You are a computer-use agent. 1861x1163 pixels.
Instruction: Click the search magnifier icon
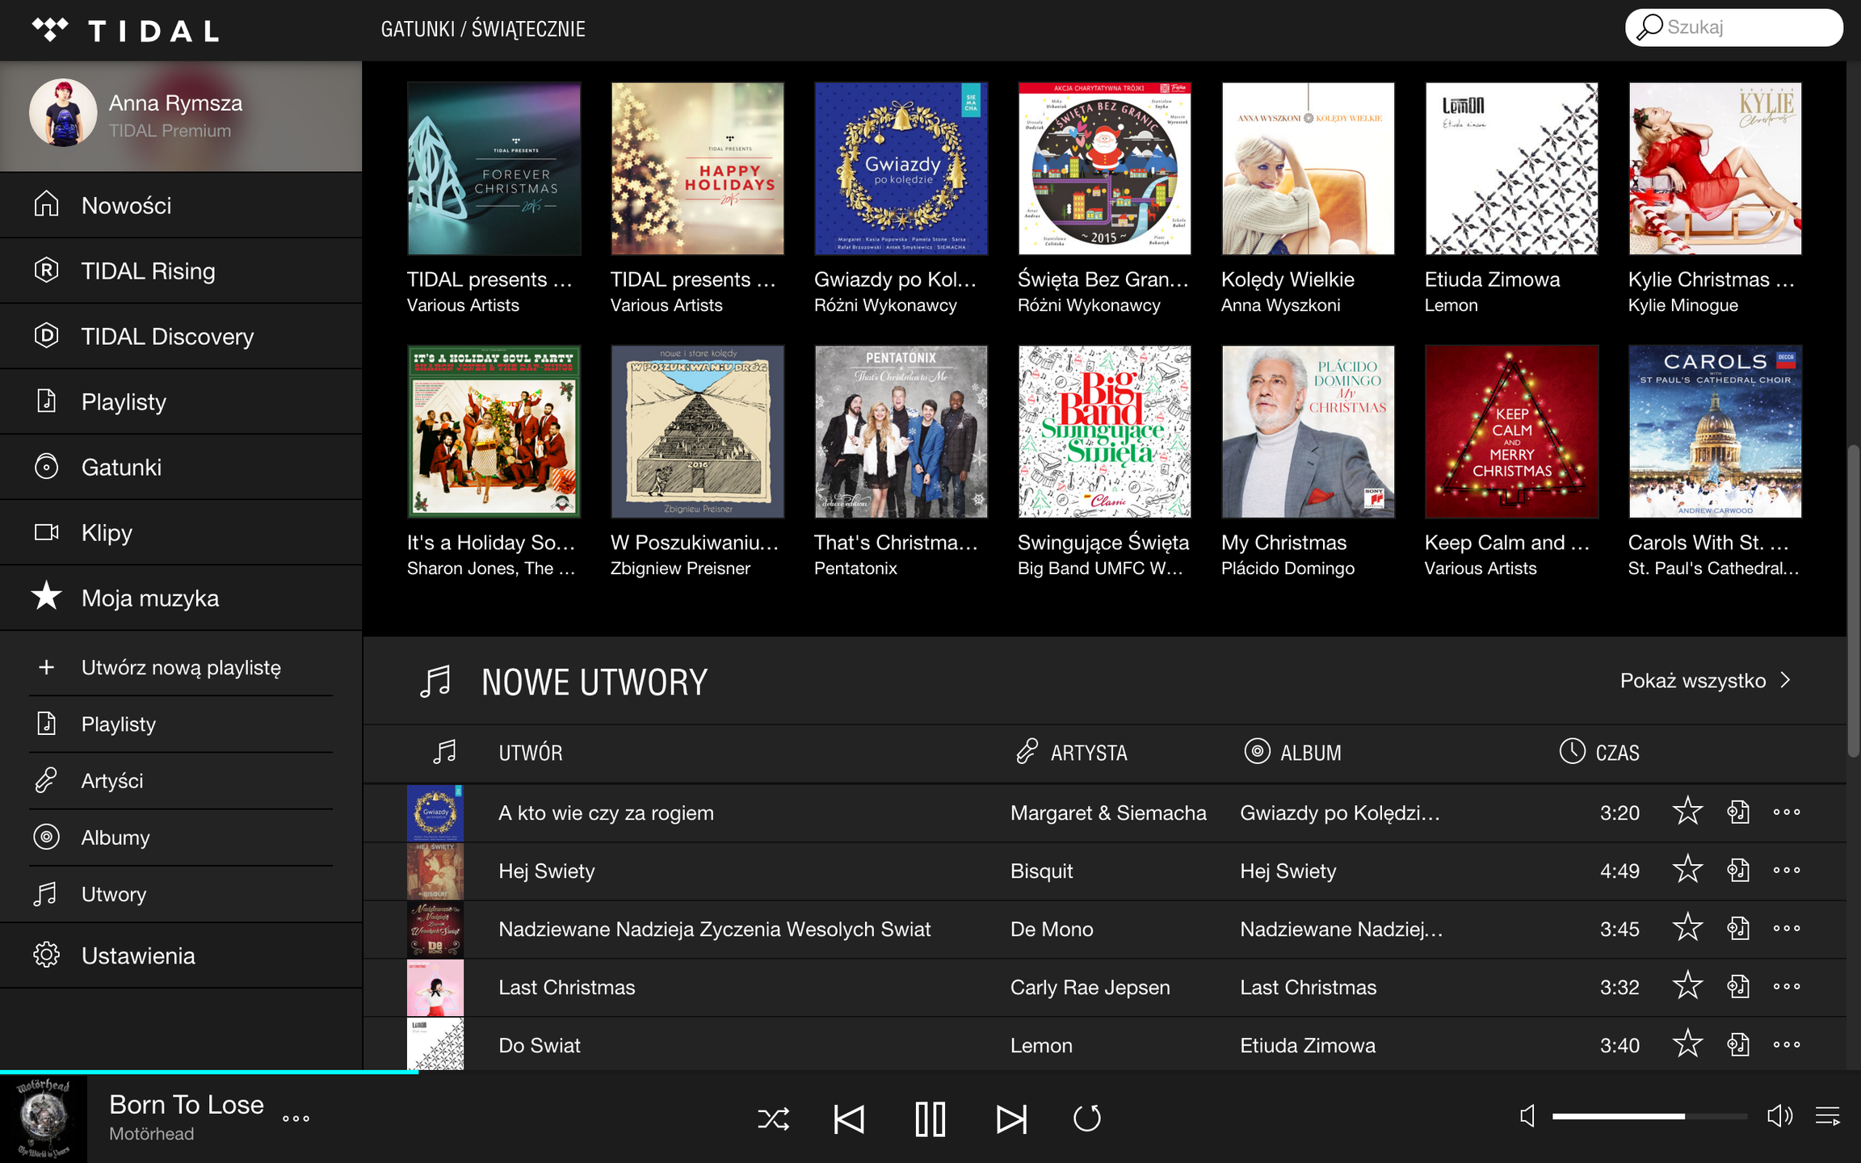pos(1649,27)
